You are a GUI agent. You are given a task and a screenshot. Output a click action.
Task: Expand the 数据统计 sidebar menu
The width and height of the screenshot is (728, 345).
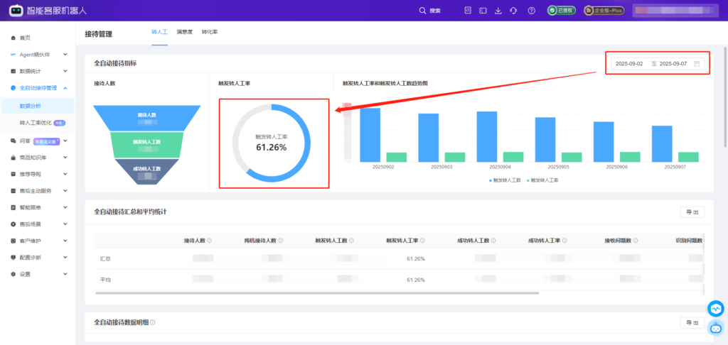click(x=65, y=71)
